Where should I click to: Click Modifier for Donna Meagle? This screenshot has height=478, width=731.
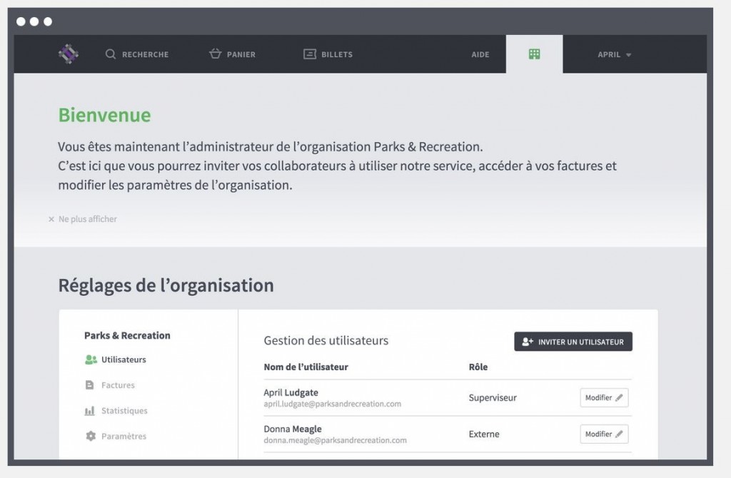click(x=604, y=434)
